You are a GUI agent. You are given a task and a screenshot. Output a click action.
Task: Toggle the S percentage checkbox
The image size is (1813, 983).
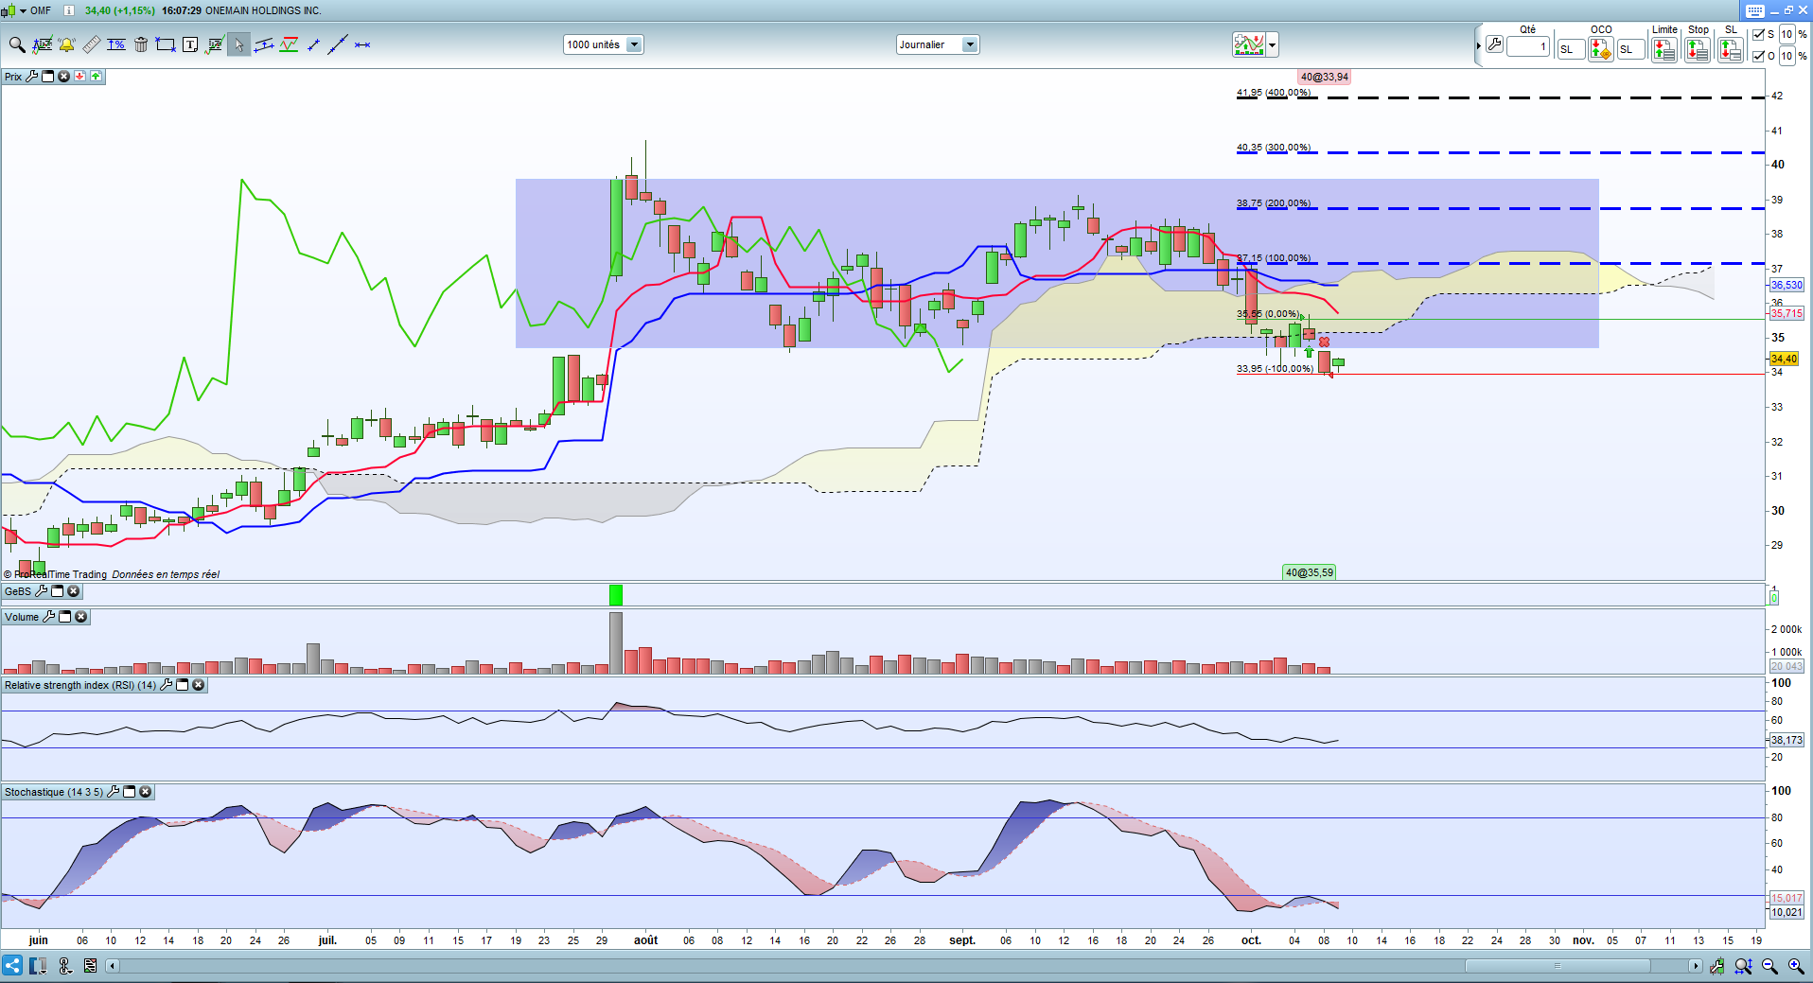click(1758, 34)
